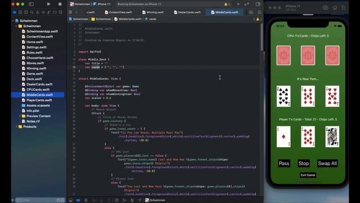Go back with the editor back arrow
360x203 pixels.
coord(76,12)
